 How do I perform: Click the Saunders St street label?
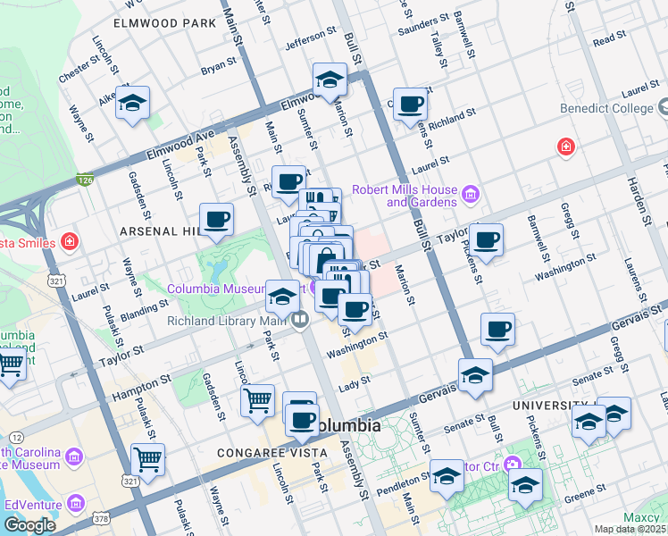pyautogui.click(x=423, y=24)
